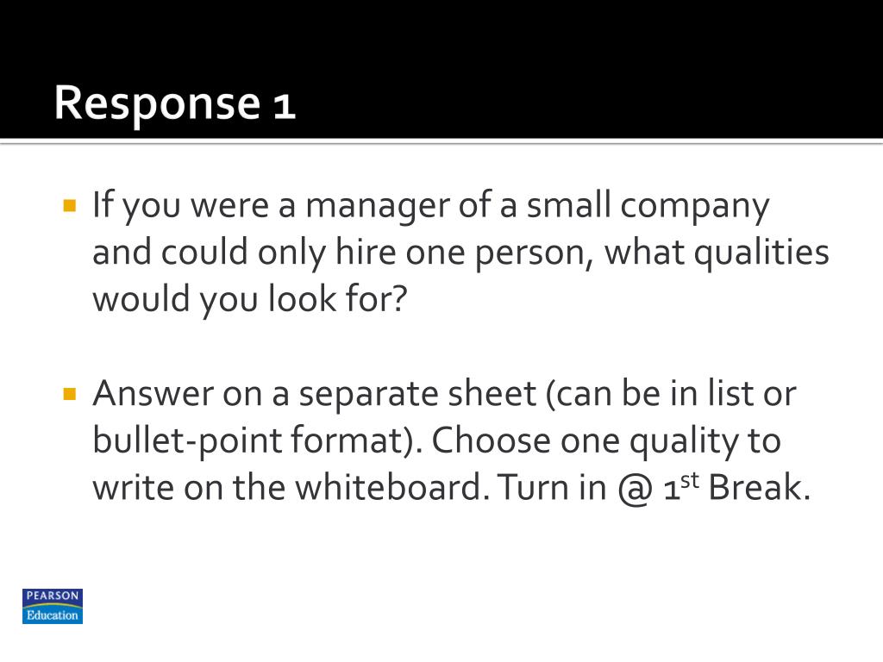
Task: Select the second orange bullet marker
Action: pos(70,393)
